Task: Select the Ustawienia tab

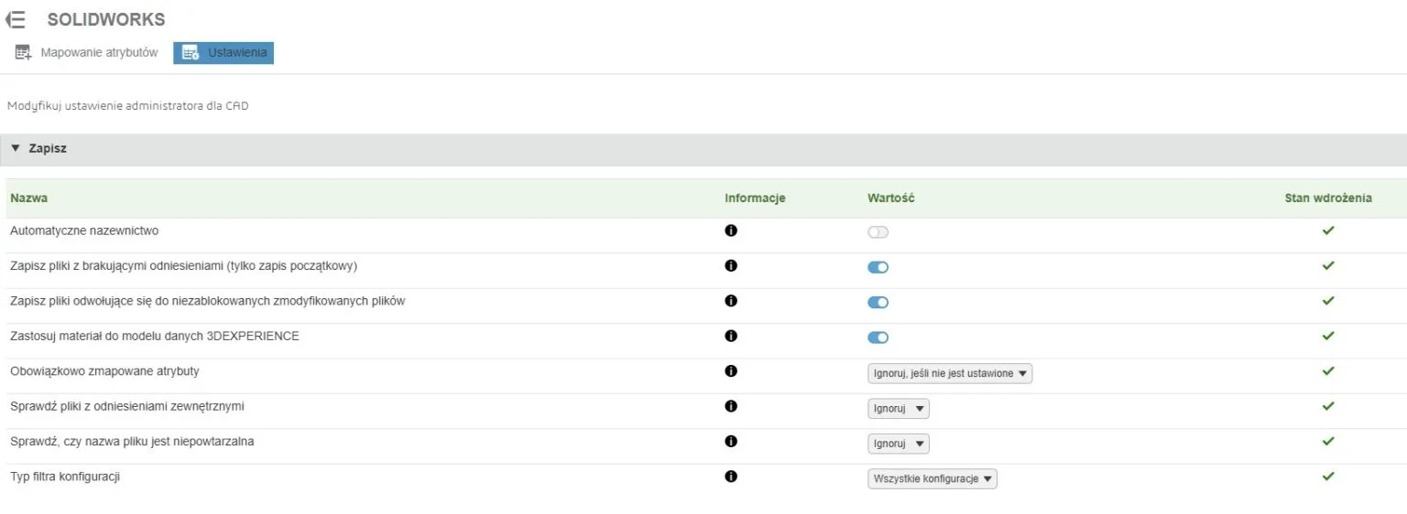Action: click(224, 53)
